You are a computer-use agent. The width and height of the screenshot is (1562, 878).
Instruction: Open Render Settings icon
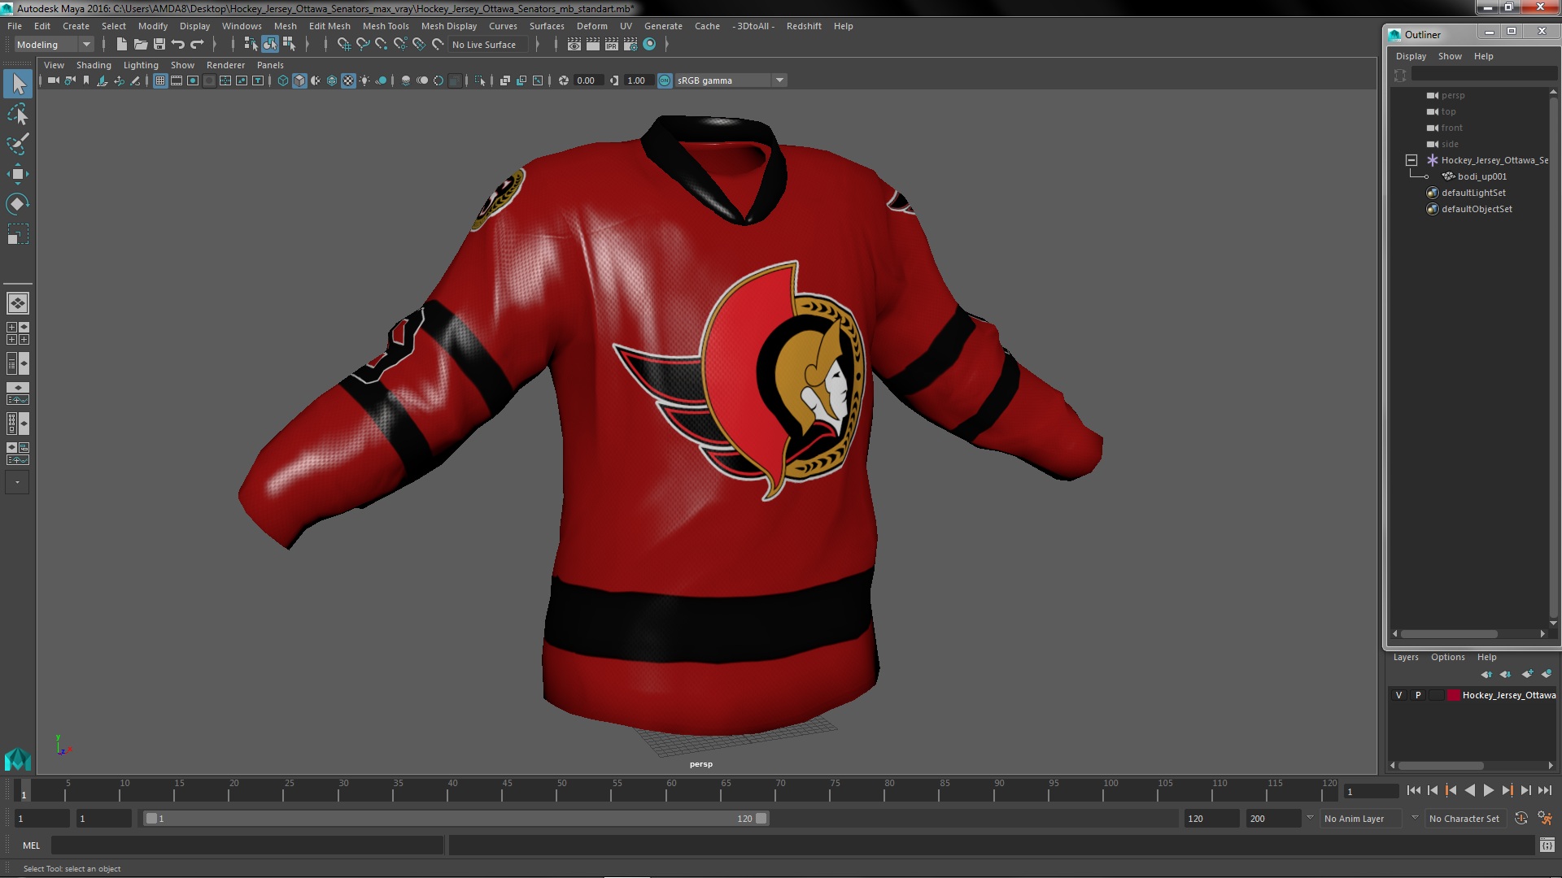tap(630, 45)
